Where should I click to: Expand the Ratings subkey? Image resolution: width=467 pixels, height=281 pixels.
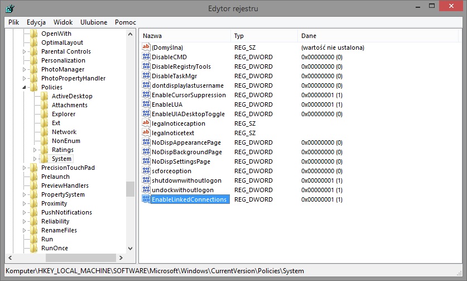[x=35, y=150]
